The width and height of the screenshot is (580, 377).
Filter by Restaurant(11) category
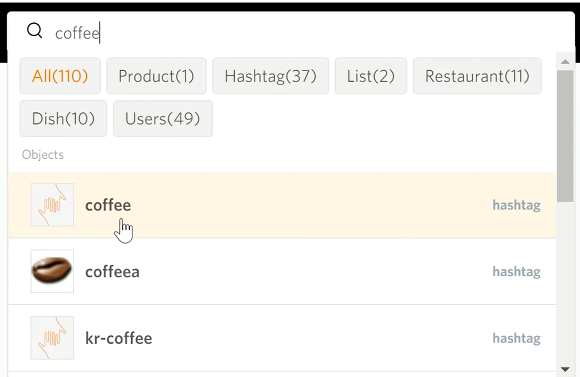[477, 76]
